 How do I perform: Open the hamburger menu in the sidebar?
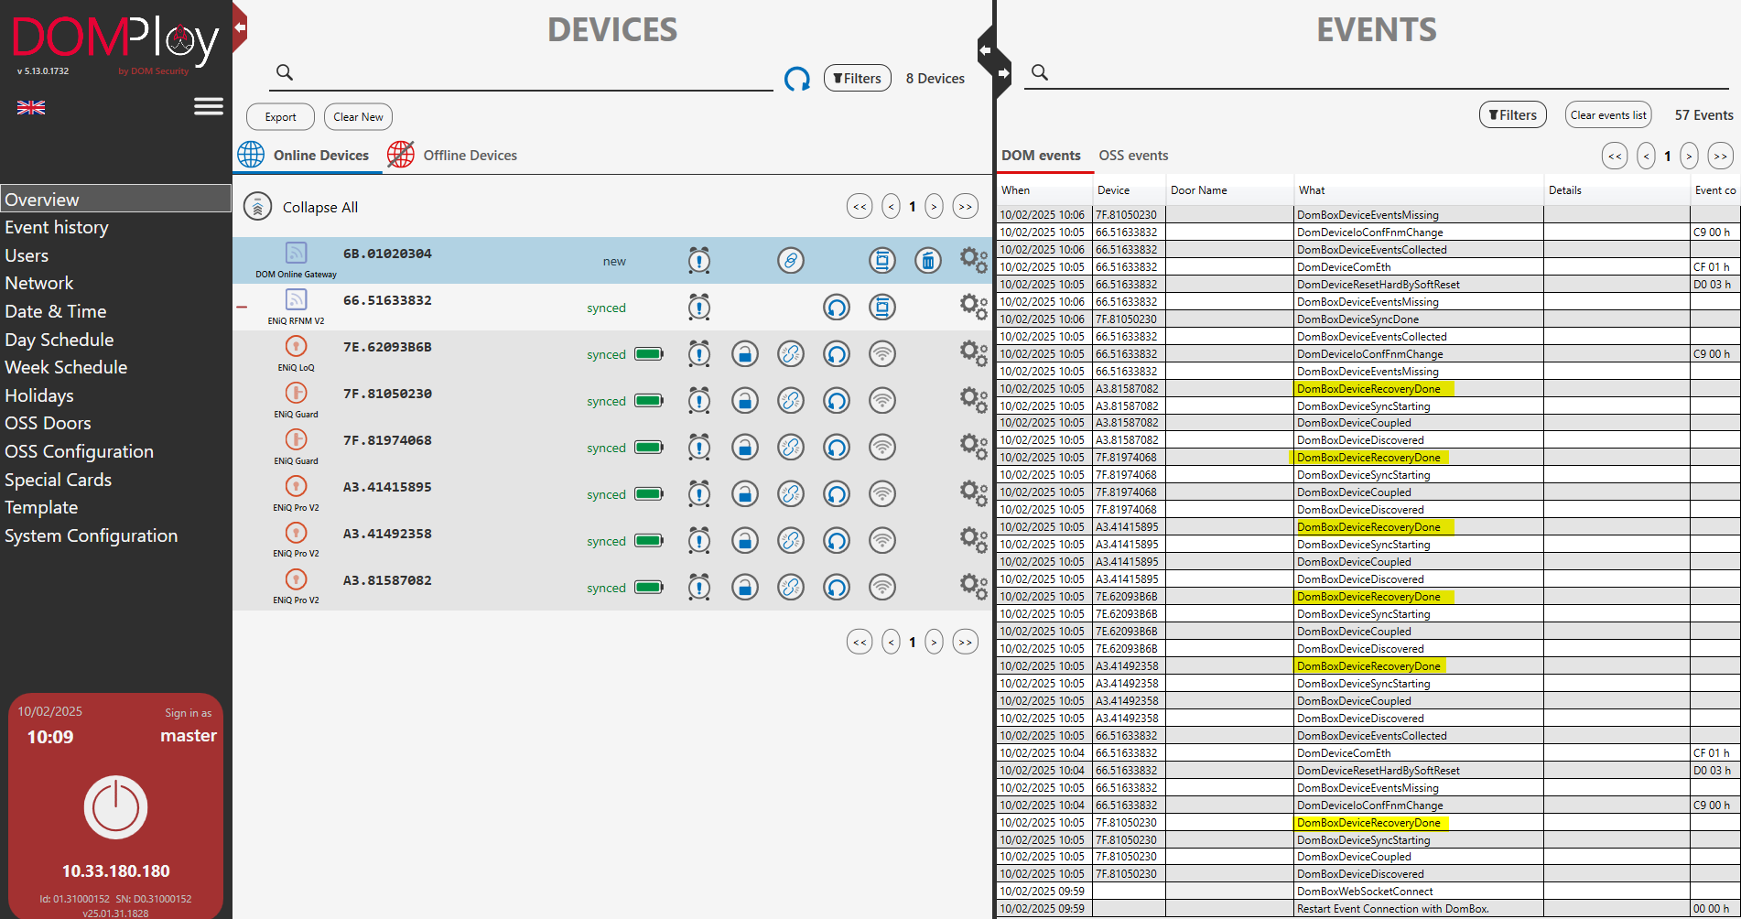(x=209, y=107)
